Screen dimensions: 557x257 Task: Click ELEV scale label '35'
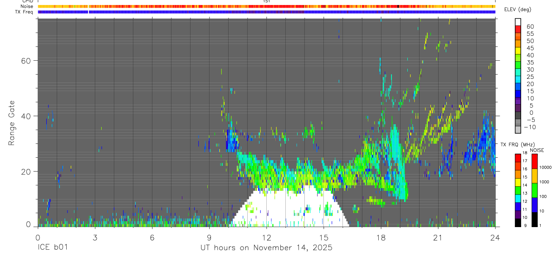pos(530,63)
